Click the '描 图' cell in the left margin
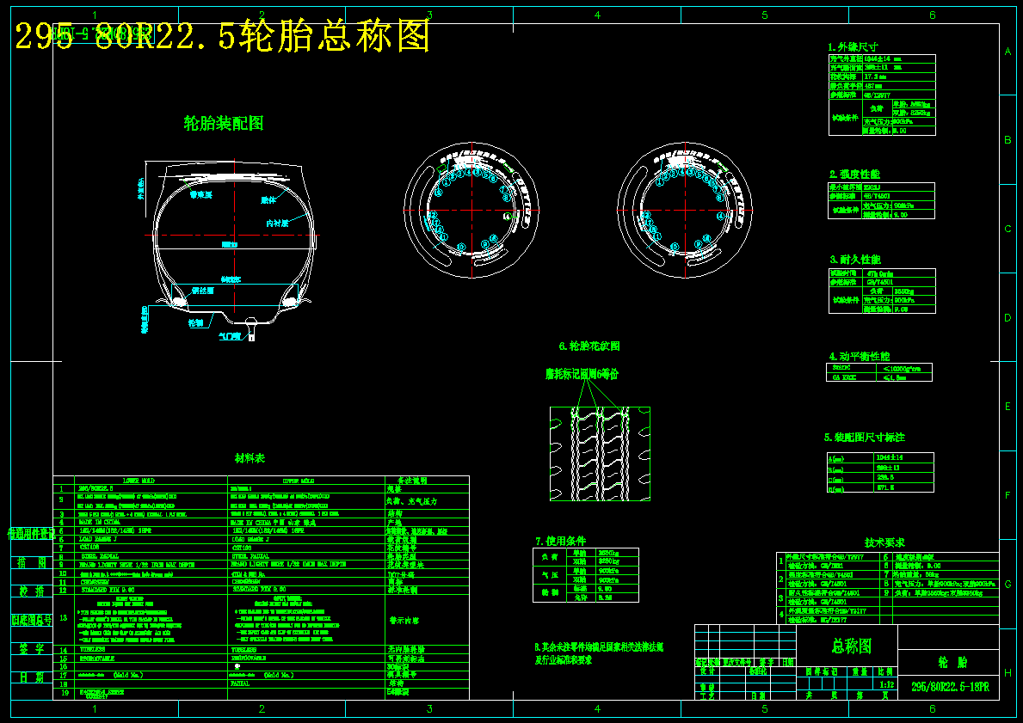Viewport: 1023px width, 723px height. (32, 562)
